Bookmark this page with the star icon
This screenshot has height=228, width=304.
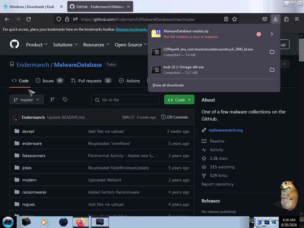(x=235, y=19)
